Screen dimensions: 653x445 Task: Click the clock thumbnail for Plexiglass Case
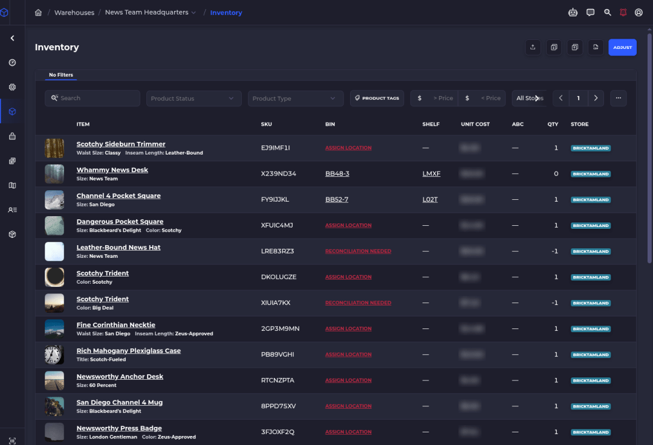point(54,355)
